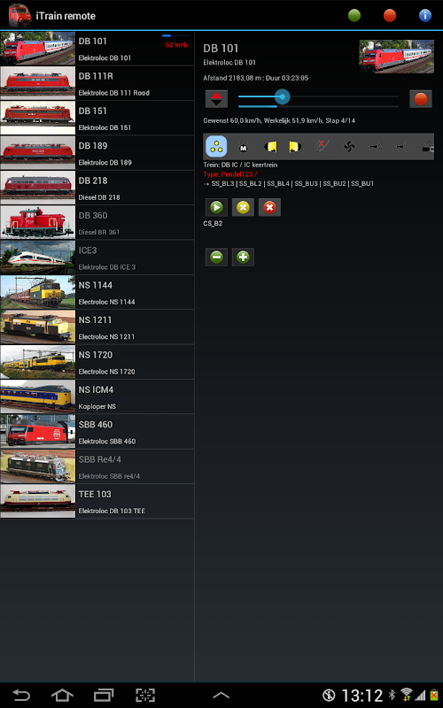Tap the SS_BL3 route blocks line
The image size is (443, 708).
click(289, 184)
